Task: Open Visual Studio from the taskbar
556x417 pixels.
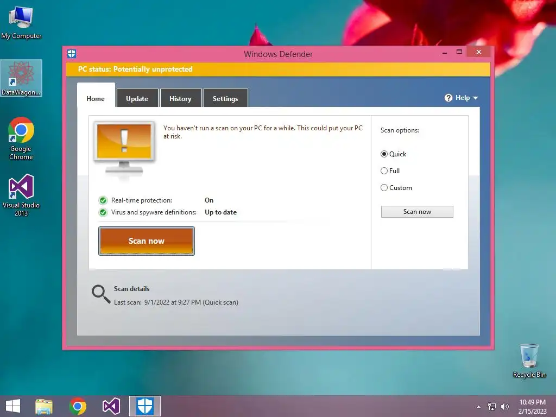Action: pos(111,406)
